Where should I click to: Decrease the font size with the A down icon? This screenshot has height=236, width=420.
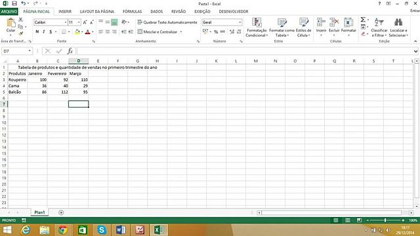coord(91,22)
